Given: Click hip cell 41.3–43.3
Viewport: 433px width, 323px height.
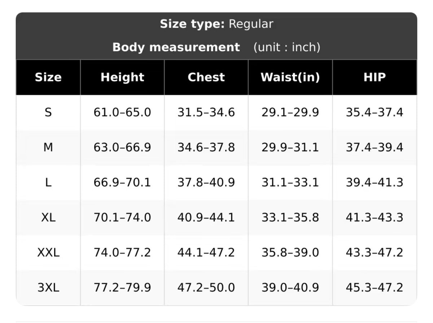Looking at the screenshot, I should [x=375, y=218].
